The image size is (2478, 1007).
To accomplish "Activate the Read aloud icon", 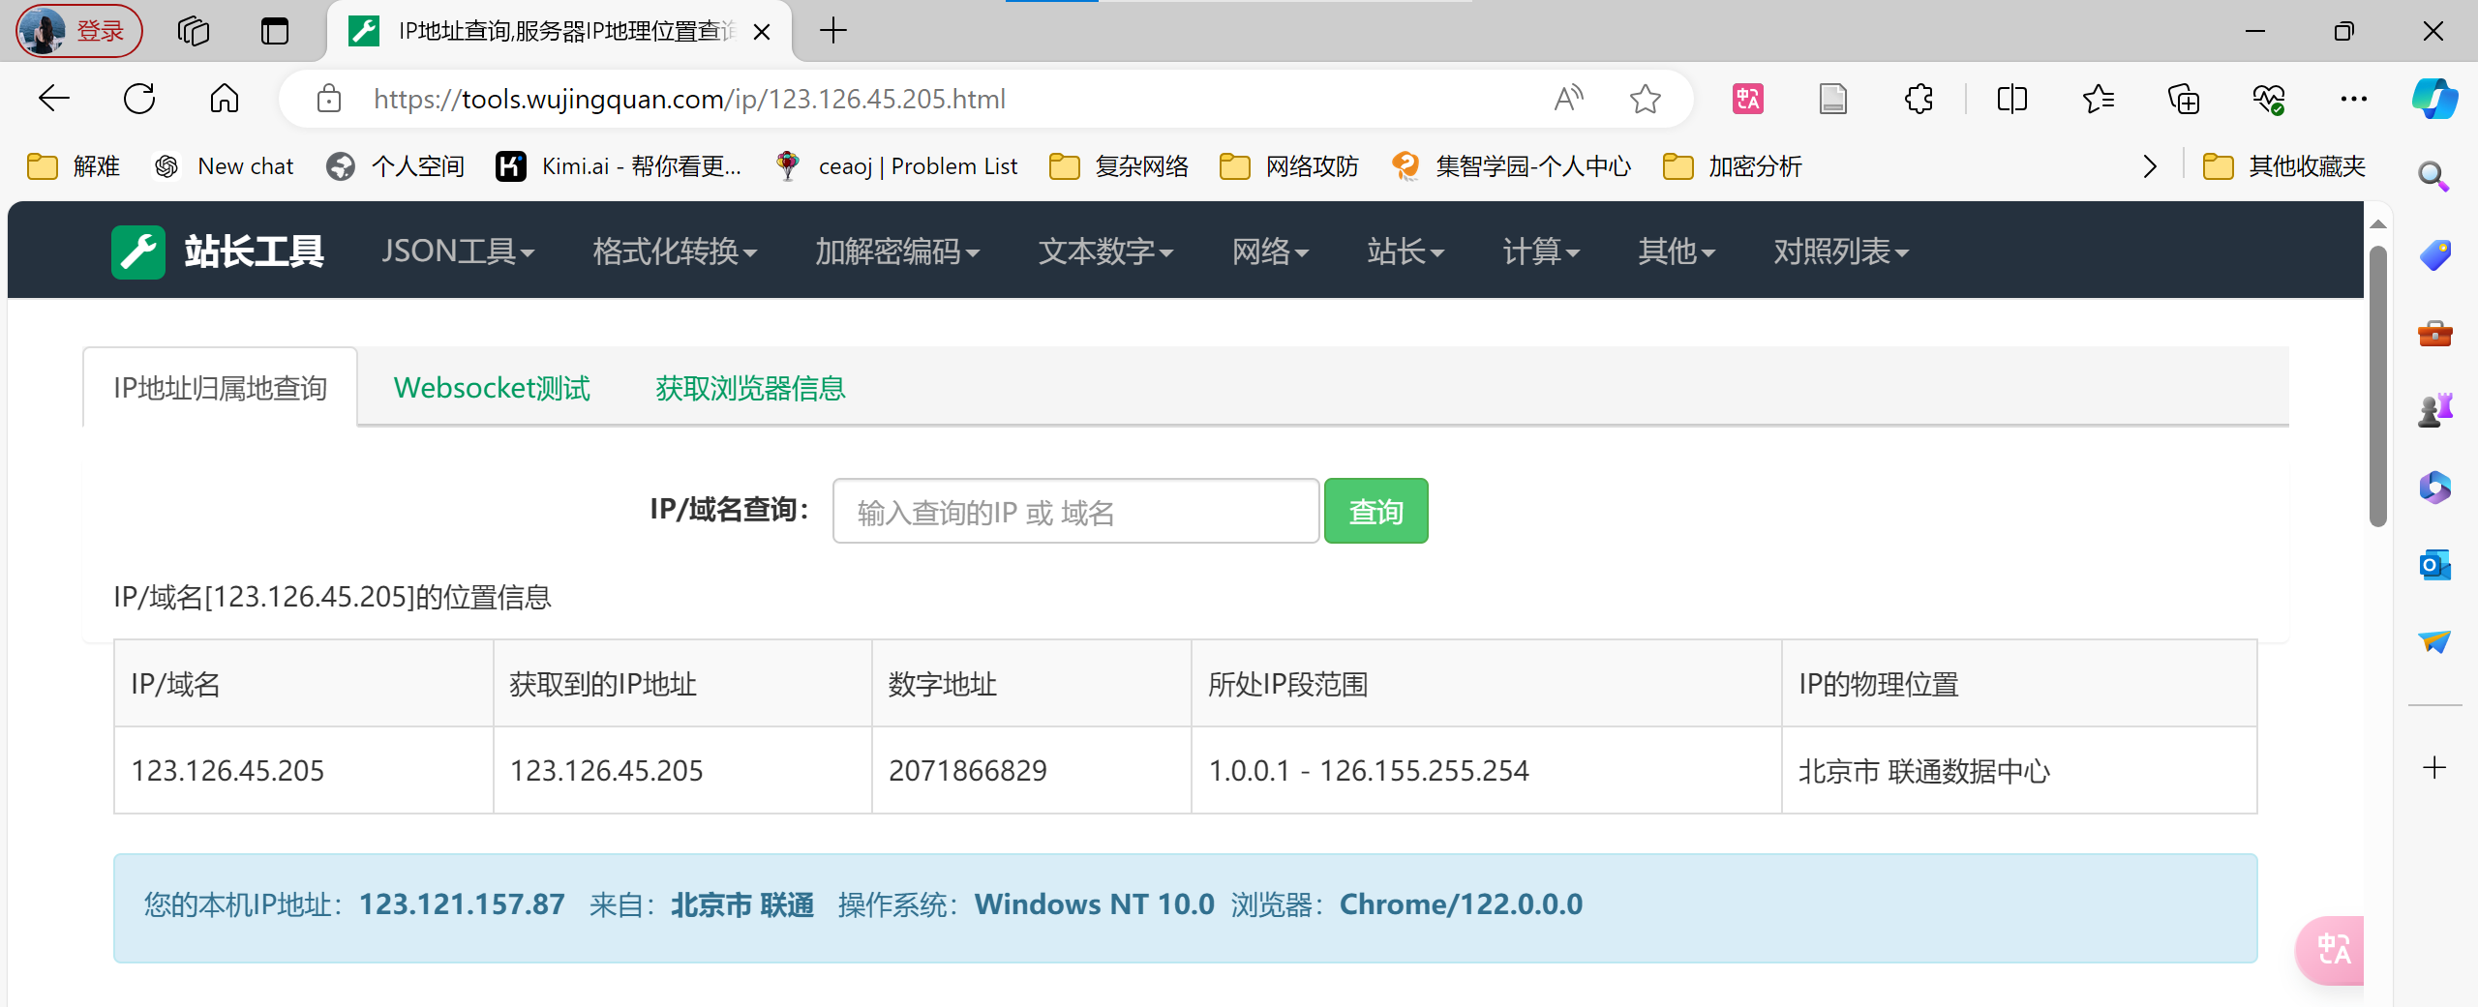I will tap(1568, 99).
